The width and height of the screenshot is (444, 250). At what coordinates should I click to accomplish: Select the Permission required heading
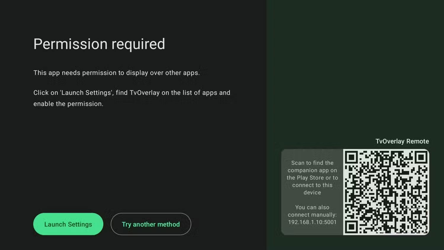coord(99,44)
